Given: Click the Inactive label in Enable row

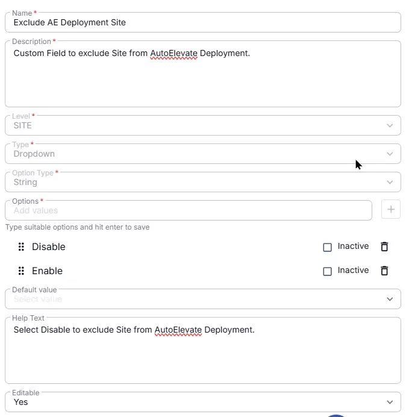Looking at the screenshot, I should pos(353,270).
